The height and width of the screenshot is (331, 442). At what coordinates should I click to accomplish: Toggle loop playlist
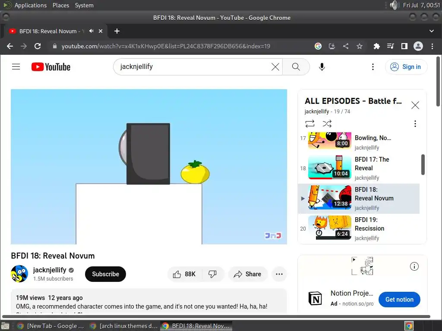[309, 124]
